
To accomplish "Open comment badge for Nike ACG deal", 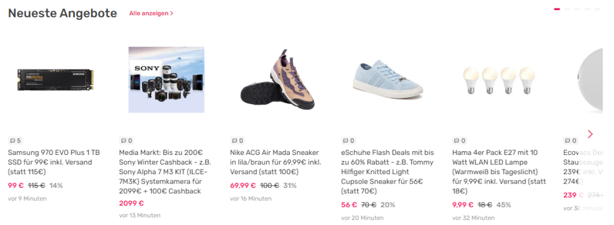I will pos(237,141).
